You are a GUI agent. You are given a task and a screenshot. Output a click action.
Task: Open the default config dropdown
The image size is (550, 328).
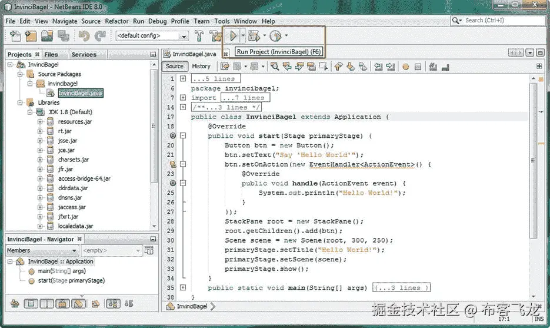pyautogui.click(x=152, y=35)
